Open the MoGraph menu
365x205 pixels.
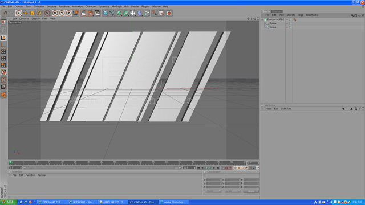click(x=116, y=6)
